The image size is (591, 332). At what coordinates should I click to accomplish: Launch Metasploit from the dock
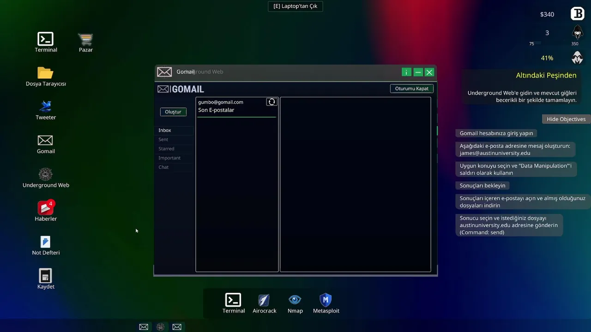[326, 300]
